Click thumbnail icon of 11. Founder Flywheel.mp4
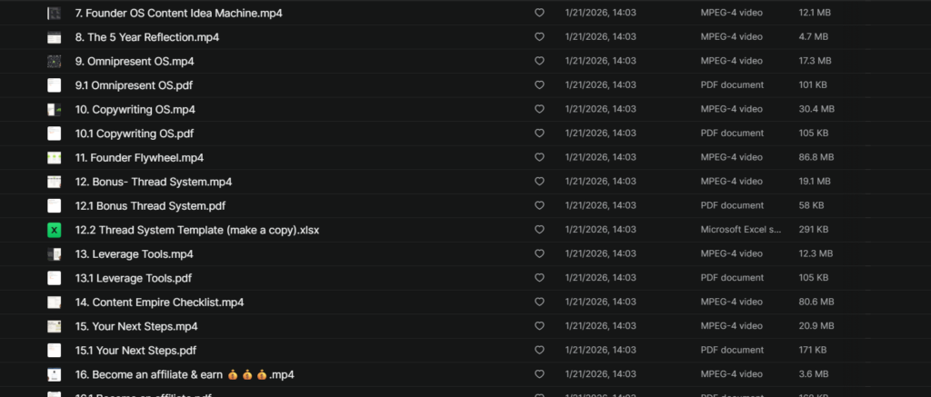This screenshot has height=397, width=931. click(x=55, y=157)
